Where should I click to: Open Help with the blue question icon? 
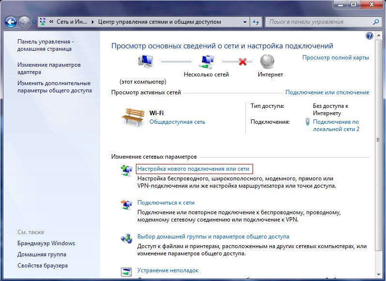coord(370,36)
